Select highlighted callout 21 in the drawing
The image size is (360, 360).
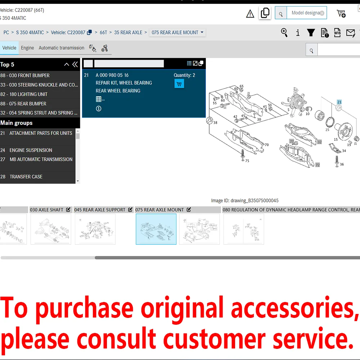pyautogui.click(x=339, y=102)
